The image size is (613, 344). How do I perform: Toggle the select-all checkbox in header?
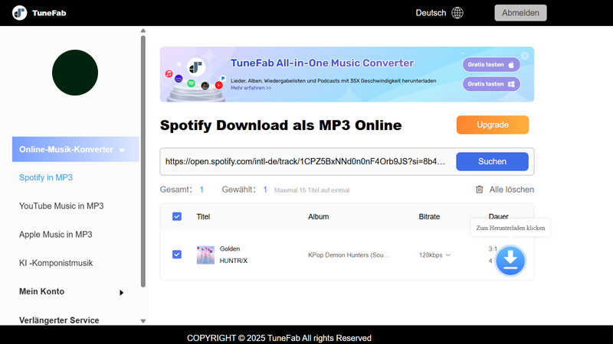177,216
